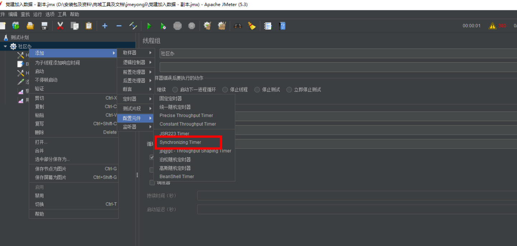Click the Shutdown threads icon
This screenshot has width=517, height=246.
point(192,26)
